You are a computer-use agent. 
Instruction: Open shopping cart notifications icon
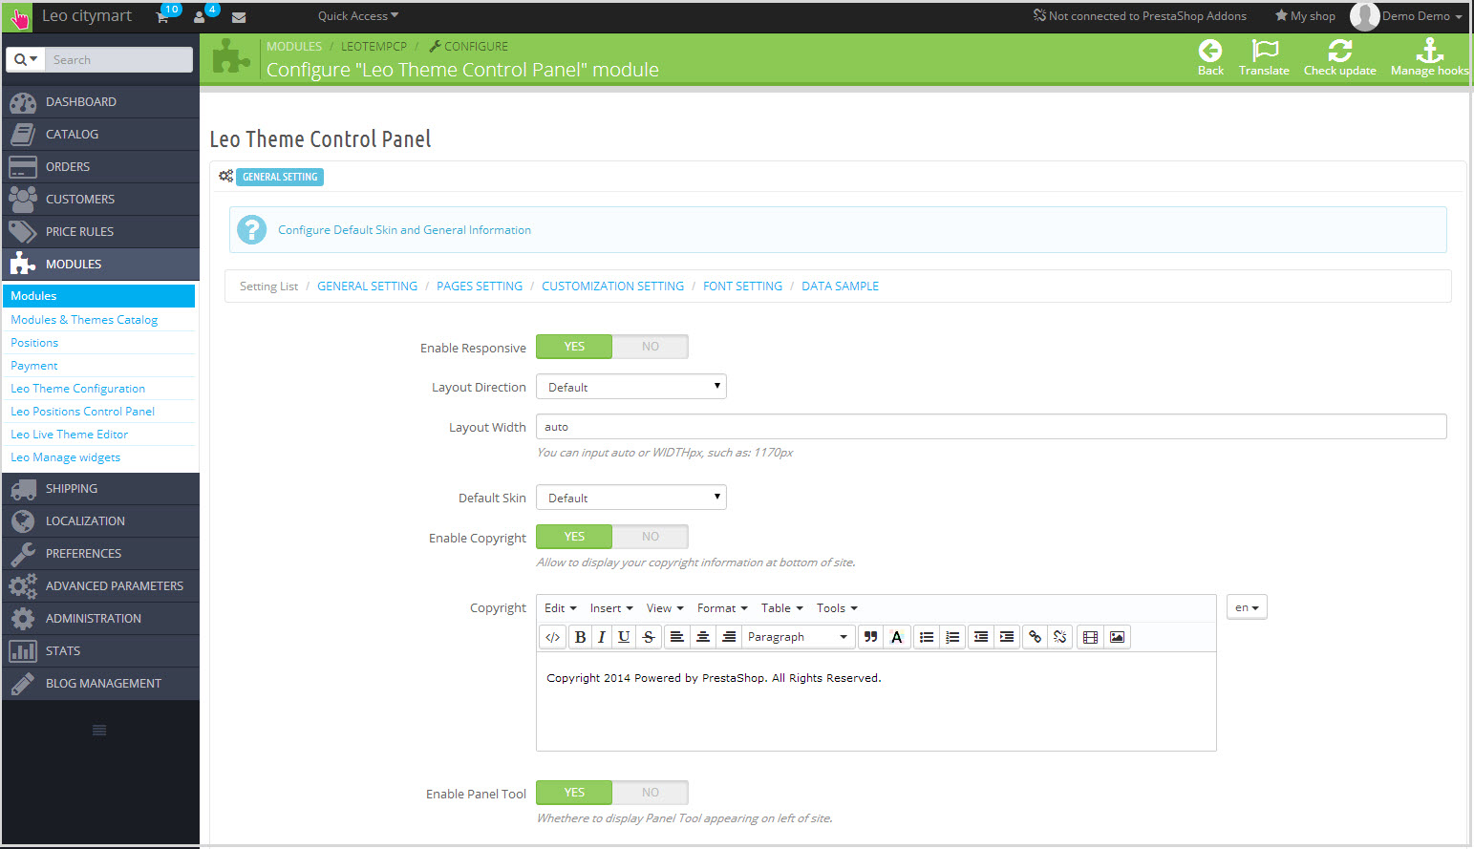click(x=163, y=16)
